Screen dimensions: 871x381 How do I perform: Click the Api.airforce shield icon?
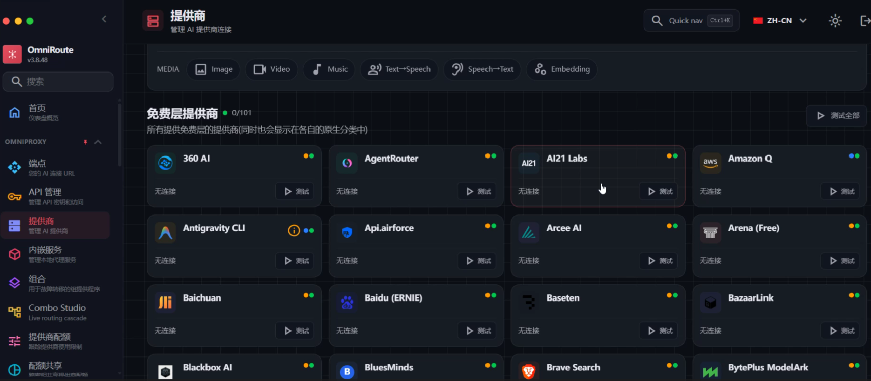pos(347,233)
